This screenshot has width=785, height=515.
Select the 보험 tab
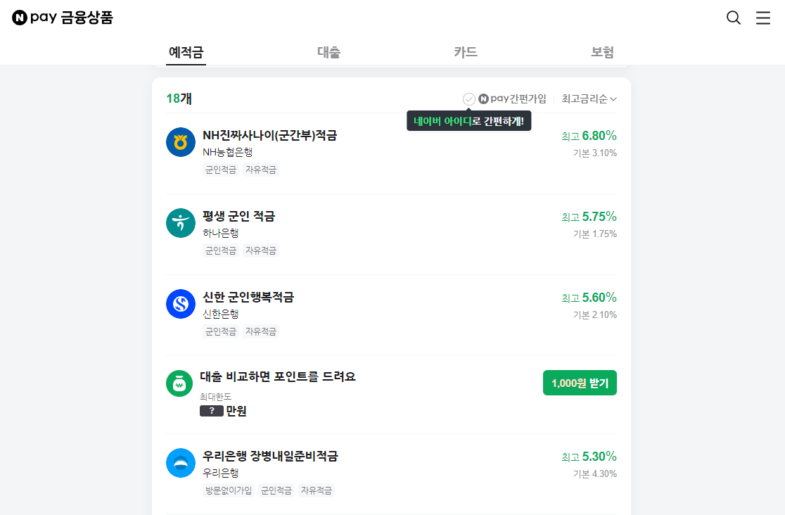602,51
